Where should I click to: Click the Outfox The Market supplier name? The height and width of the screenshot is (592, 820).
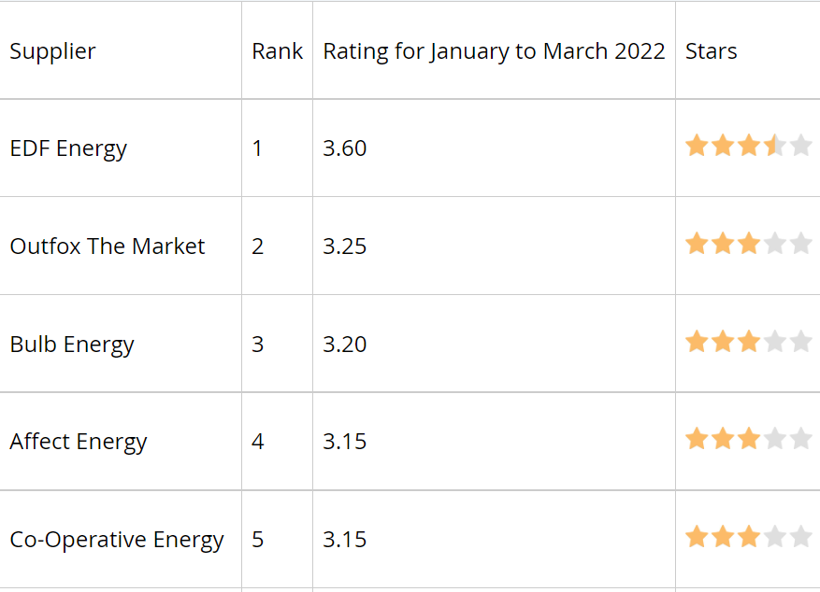point(108,246)
